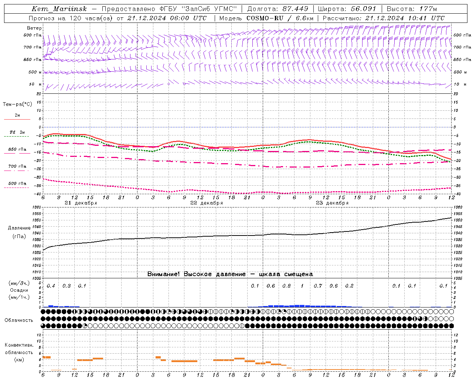Select the 'Широта: 56.091' latitude value

click(347, 9)
